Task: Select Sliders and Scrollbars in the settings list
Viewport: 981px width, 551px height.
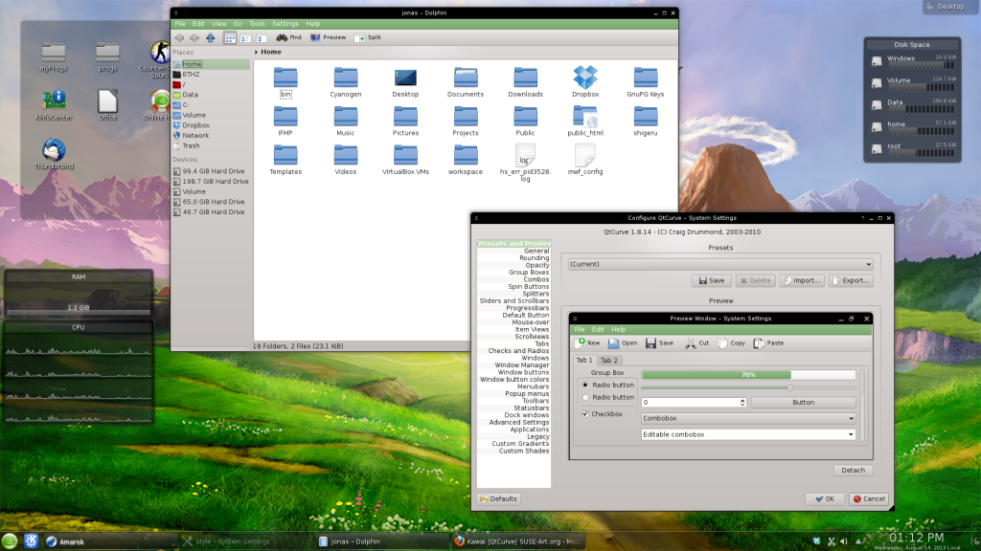Action: [x=513, y=300]
